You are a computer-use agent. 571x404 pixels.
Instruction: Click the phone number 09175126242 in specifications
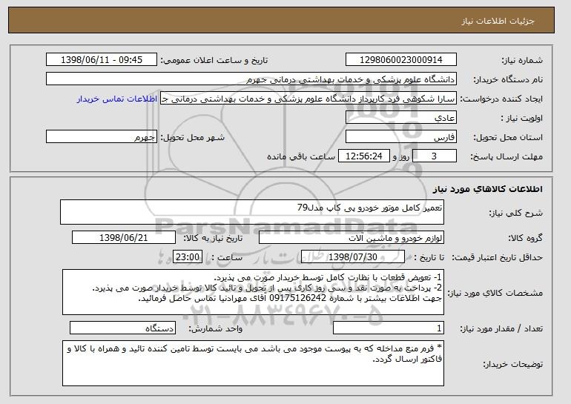pyautogui.click(x=299, y=298)
